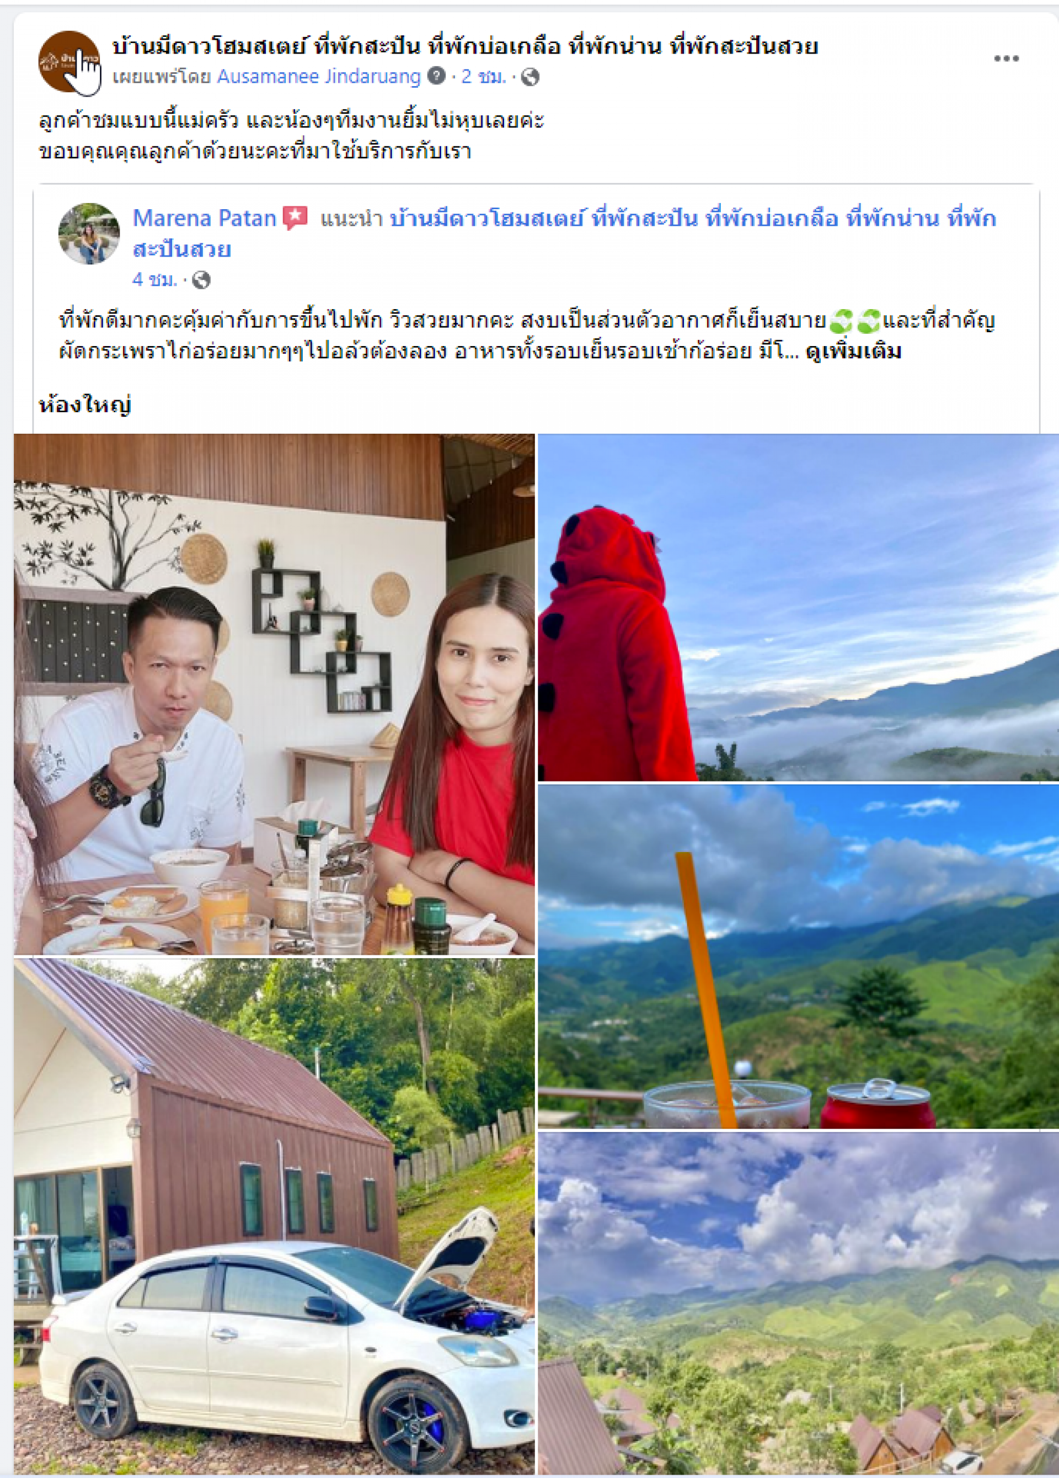Click the 2 ชม. post timestamp
Image resolution: width=1059 pixels, height=1478 pixels.
tap(484, 76)
